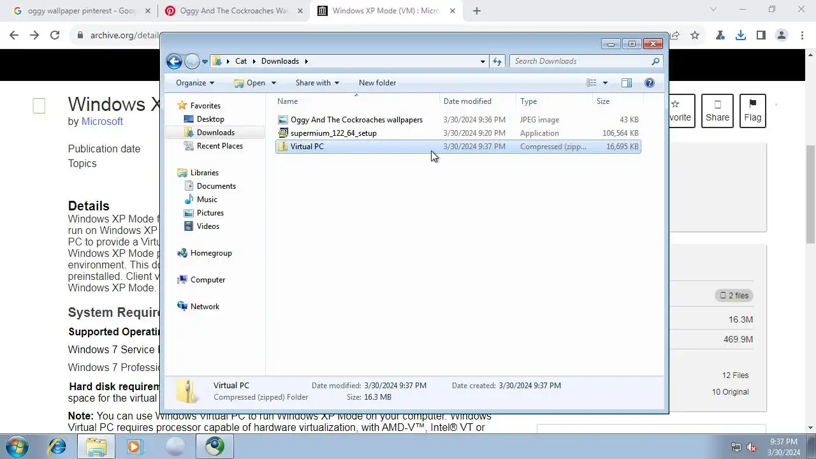Click the Favorites star in navigation pane
Viewport: 816px width, 459px height.
[x=182, y=106]
